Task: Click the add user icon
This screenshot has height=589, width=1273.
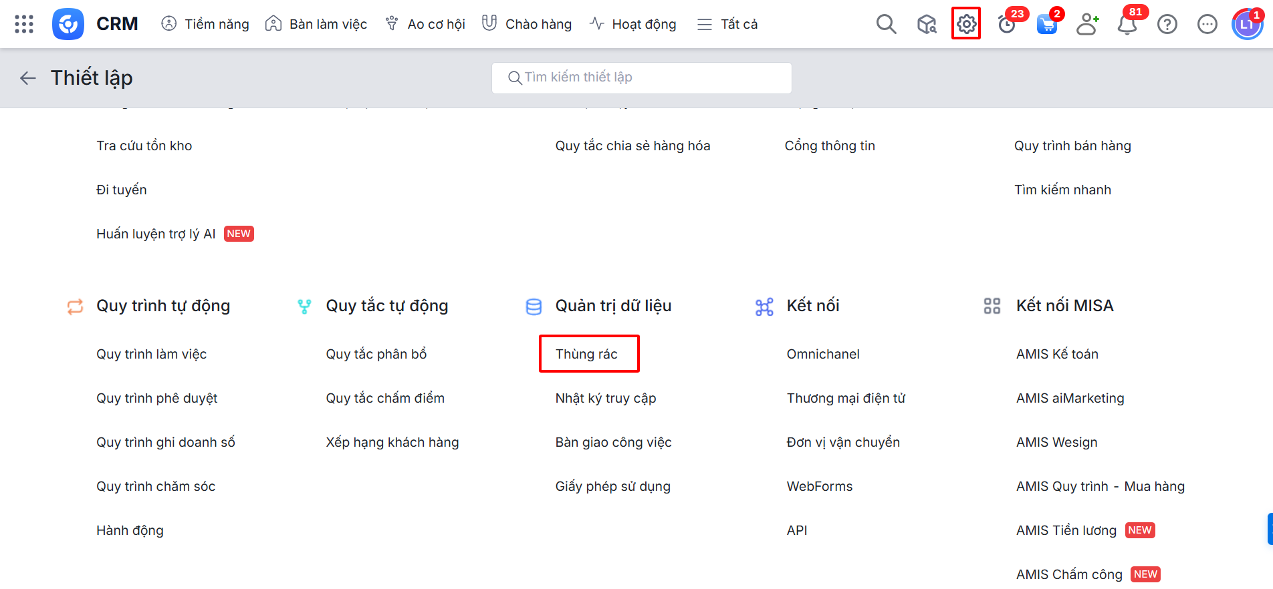Action: pyautogui.click(x=1087, y=24)
